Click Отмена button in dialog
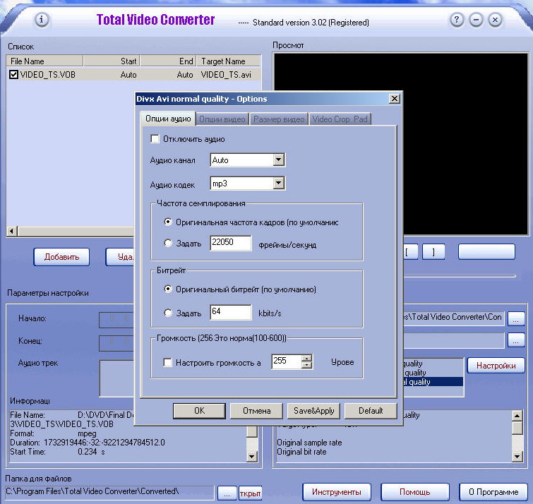The image size is (533, 504). pyautogui.click(x=257, y=411)
